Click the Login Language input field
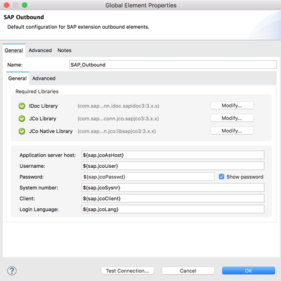The width and height of the screenshot is (281, 281). point(173,209)
